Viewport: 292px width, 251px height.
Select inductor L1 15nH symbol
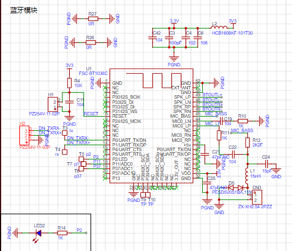[x=248, y=175]
